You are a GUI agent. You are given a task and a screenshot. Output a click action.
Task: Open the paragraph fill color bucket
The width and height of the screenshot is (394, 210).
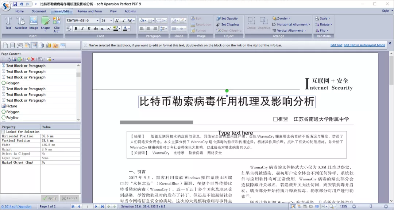coord(143,20)
